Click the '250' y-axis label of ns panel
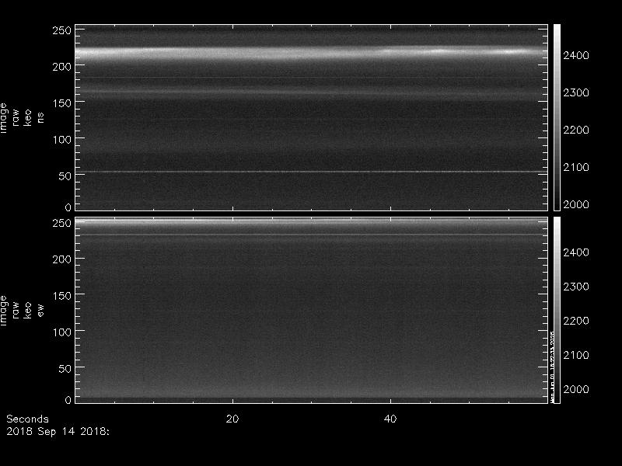The height and width of the screenshot is (466, 622). [62, 30]
